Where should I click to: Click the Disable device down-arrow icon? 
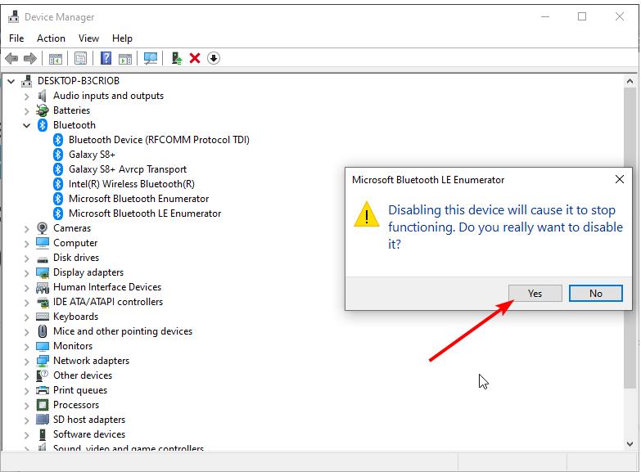pos(214,58)
